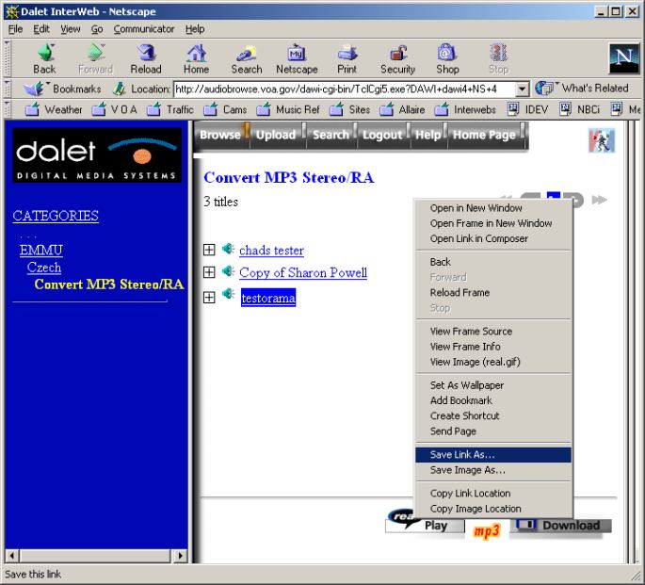Choose Save Link As… from context menu

(493, 455)
